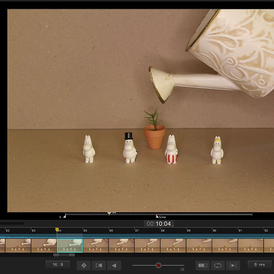Click frame number 89 on the ruler
The image size is (274, 274).
coord(189,231)
